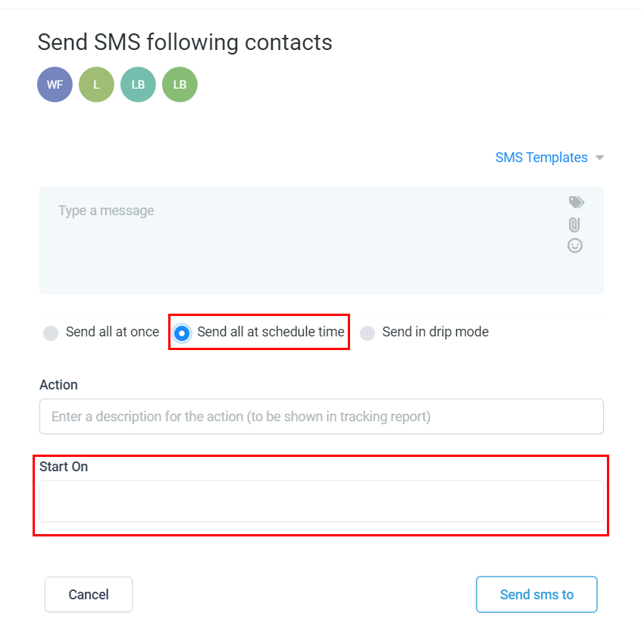Screen dimensions: 641x641
Task: Open the SMS Templates list
Action: point(541,158)
